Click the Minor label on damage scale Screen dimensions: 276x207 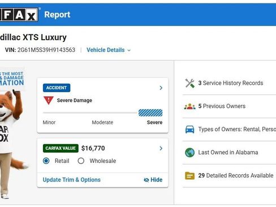49,122
